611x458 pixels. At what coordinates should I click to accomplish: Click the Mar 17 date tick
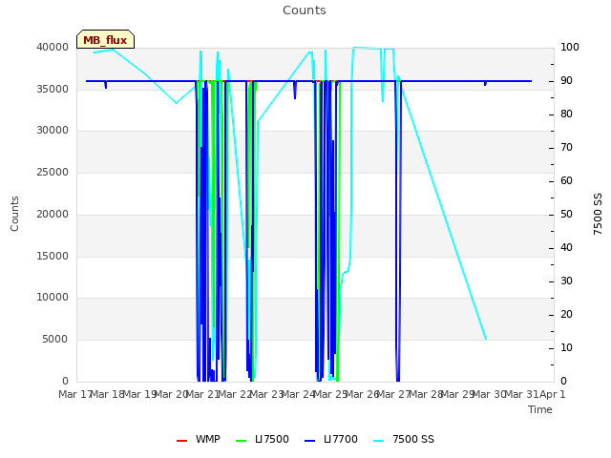(75, 394)
